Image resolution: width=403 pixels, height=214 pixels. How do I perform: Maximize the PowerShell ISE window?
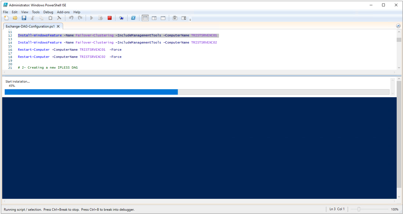point(383,5)
